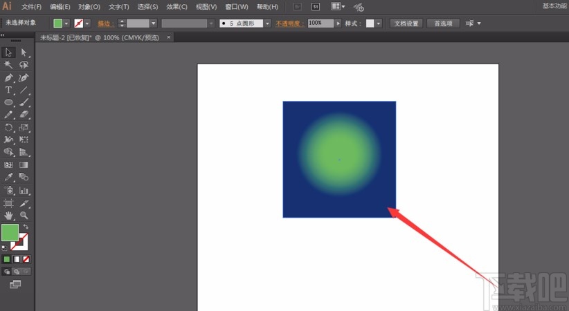
Task: Expand the opacity slider arrow
Action: pos(338,23)
